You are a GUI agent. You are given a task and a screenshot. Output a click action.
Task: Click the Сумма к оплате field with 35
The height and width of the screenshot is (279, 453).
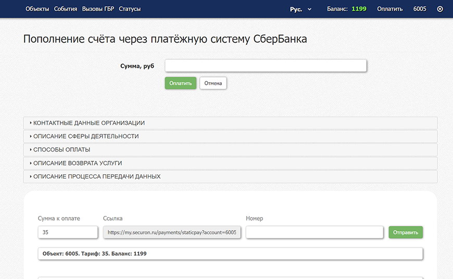coord(68,232)
